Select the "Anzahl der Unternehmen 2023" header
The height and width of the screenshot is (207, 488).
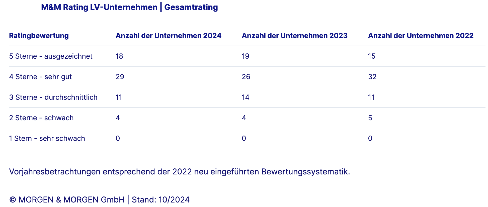point(294,36)
